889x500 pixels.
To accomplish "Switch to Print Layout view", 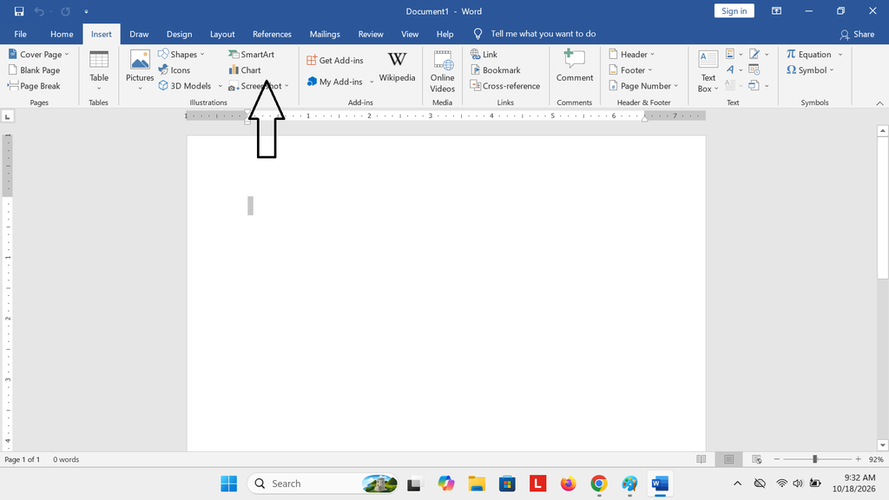I will [x=728, y=459].
